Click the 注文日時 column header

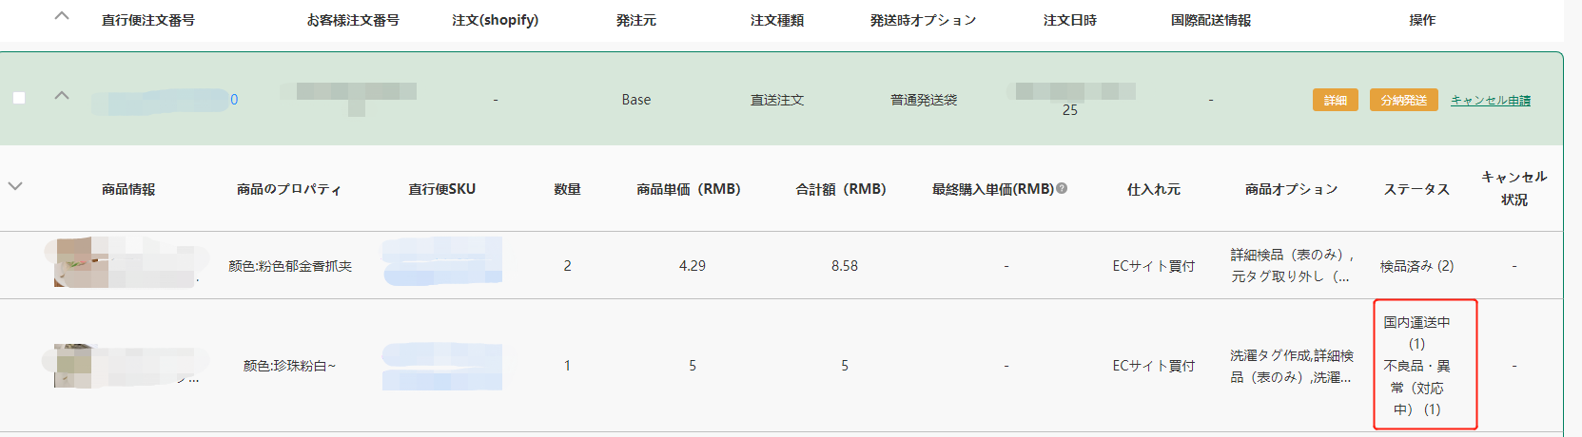(1069, 20)
